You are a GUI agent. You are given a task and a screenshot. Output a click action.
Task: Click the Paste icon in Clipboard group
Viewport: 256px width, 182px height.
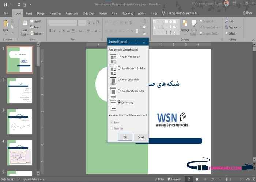coord(6,25)
